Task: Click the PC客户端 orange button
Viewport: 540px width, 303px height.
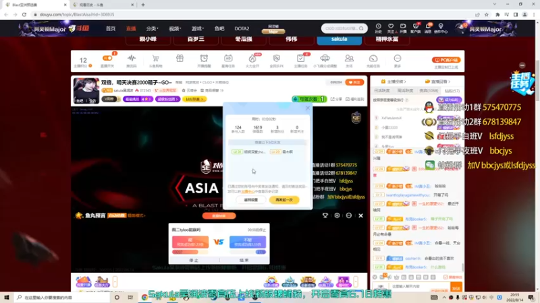Action: tap(446, 60)
